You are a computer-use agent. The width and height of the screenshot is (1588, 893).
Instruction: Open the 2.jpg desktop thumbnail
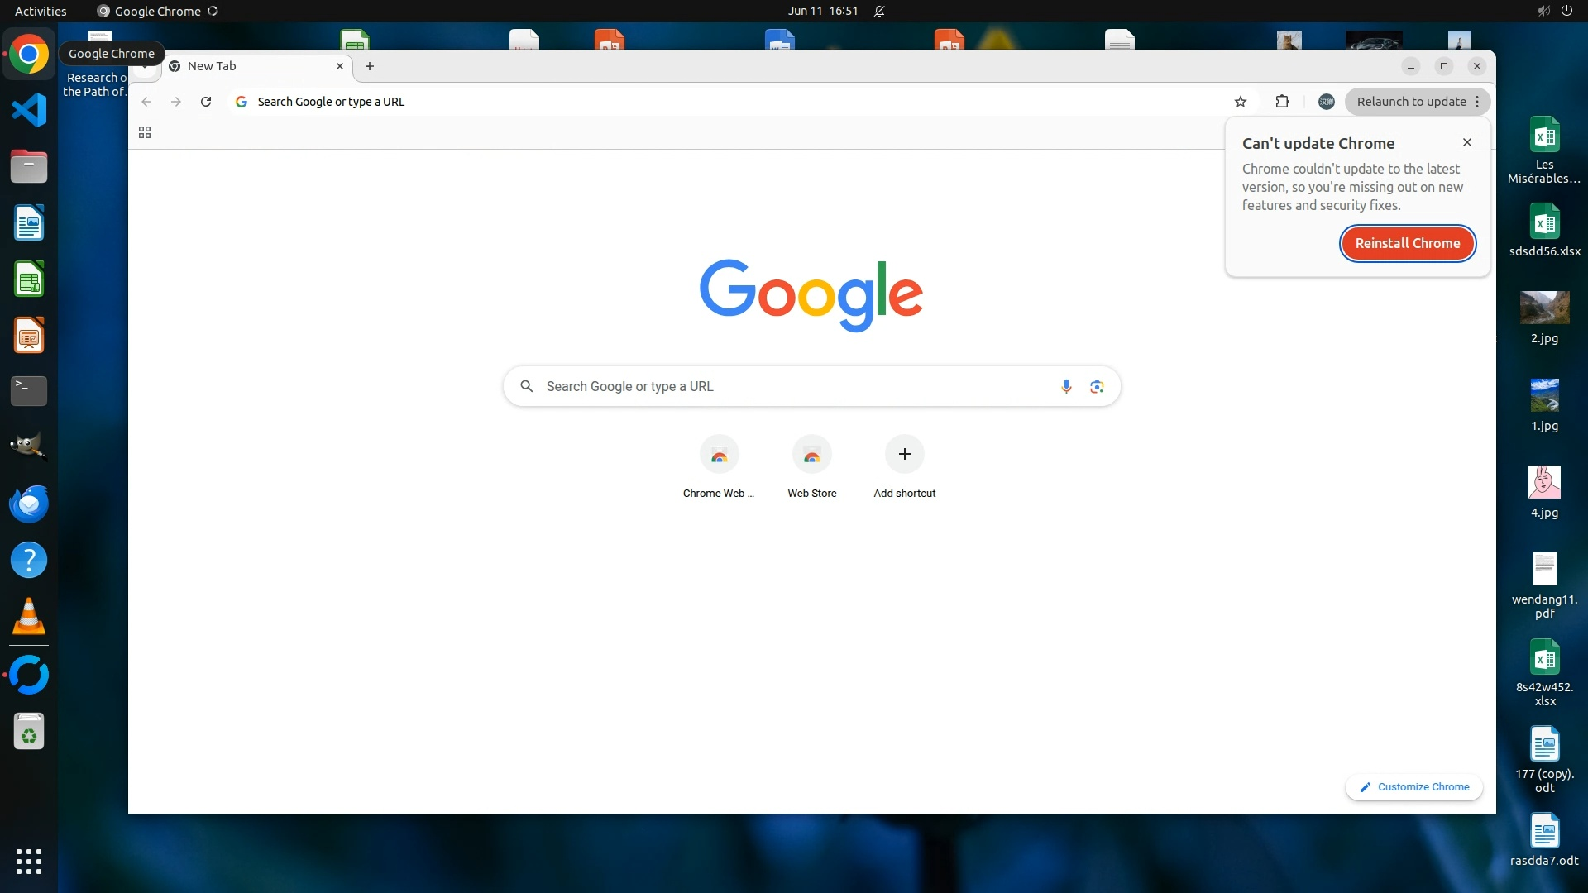(1543, 308)
